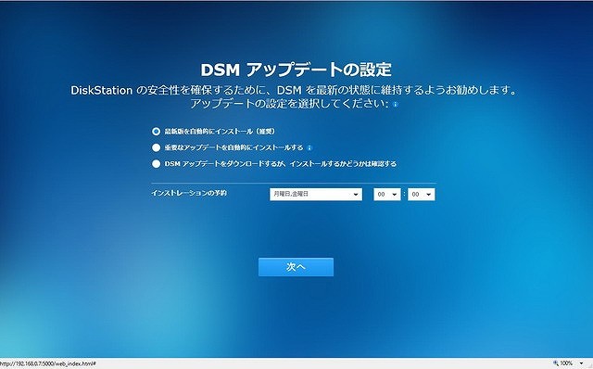The image size is (593, 369).
Task: Open the minute dropdown for install schedule
Action: 422,194
